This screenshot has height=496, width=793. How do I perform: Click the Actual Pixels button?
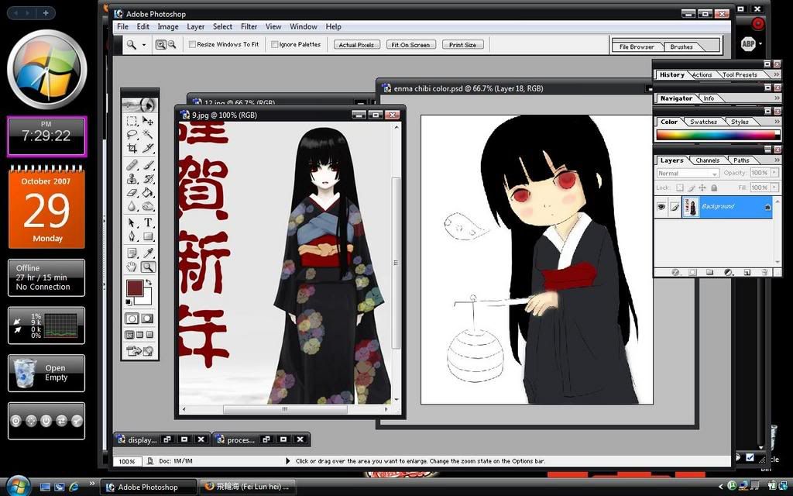pyautogui.click(x=356, y=44)
